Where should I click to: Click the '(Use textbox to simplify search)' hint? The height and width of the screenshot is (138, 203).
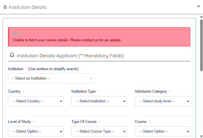click(x=53, y=69)
